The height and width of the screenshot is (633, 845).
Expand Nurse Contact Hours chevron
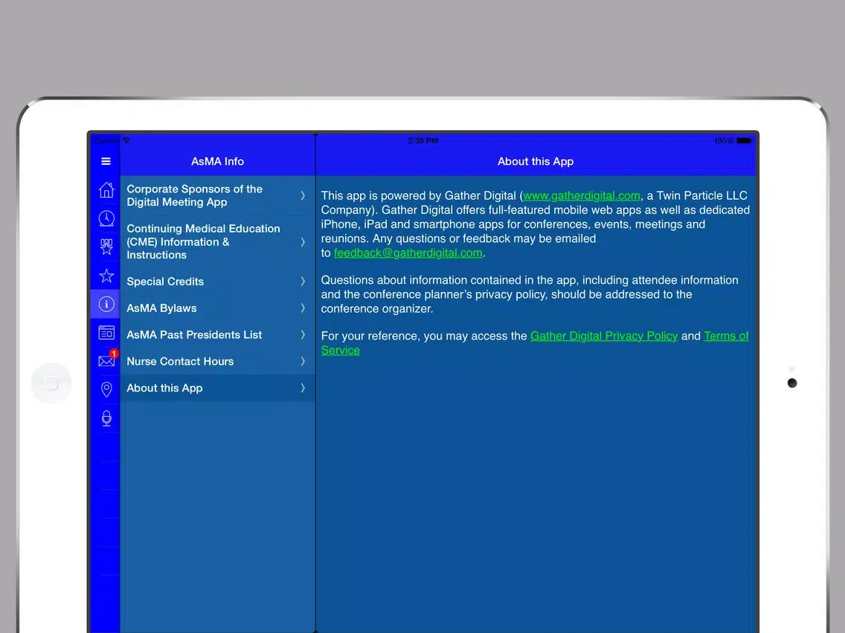pos(303,361)
